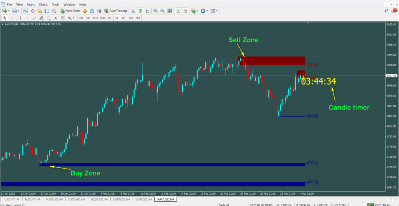The width and height of the screenshot is (399, 206).
Task: Click the 2736.93 buy zone price label
Action: pos(312,163)
